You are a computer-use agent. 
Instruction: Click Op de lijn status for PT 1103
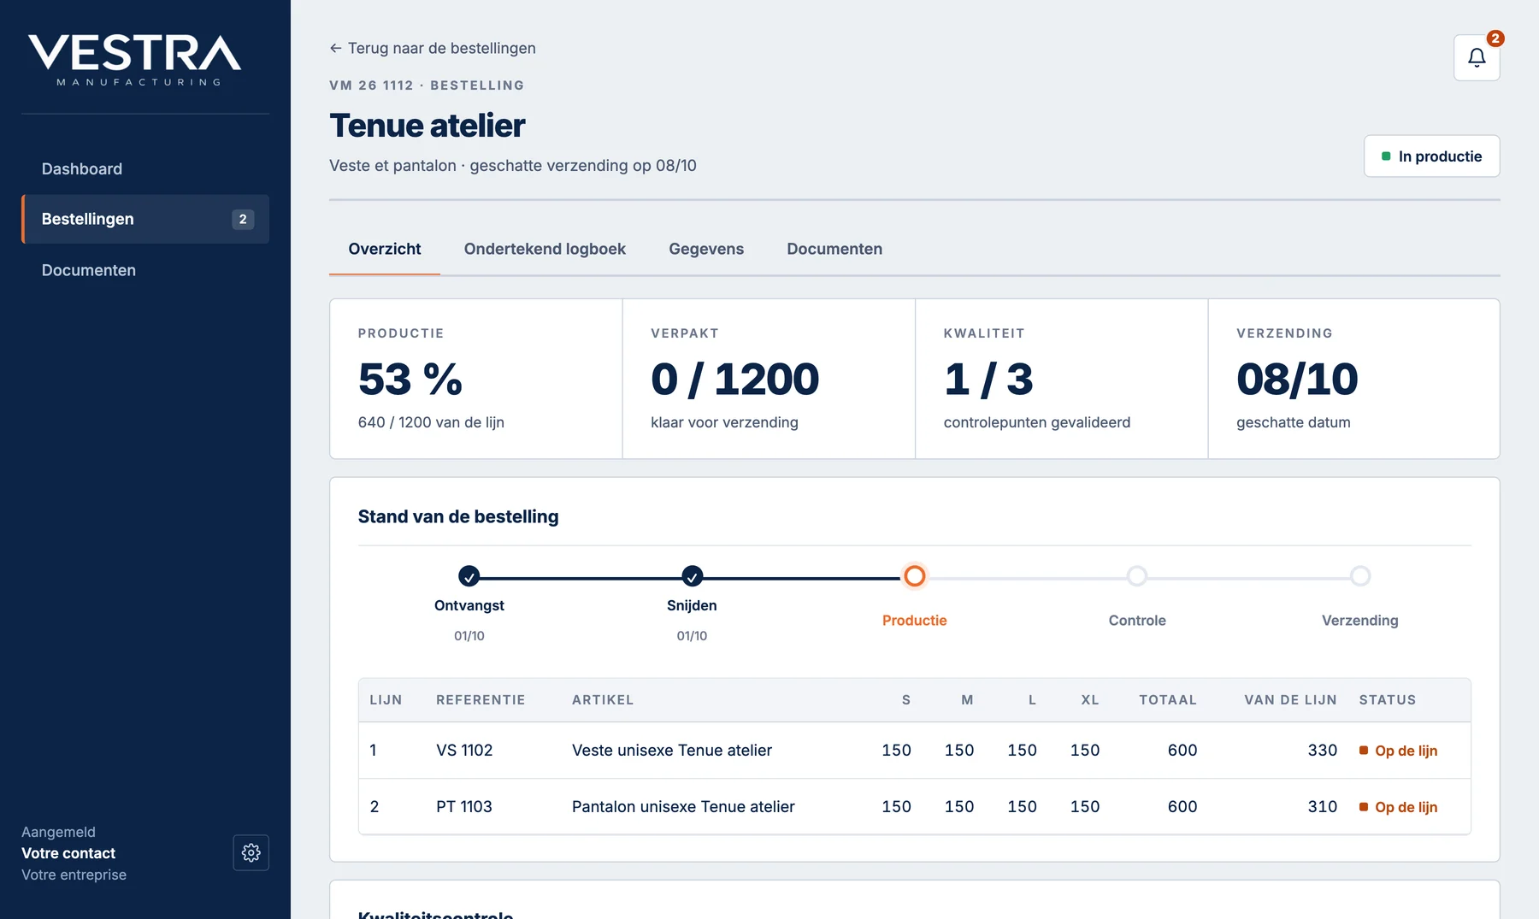(1399, 807)
